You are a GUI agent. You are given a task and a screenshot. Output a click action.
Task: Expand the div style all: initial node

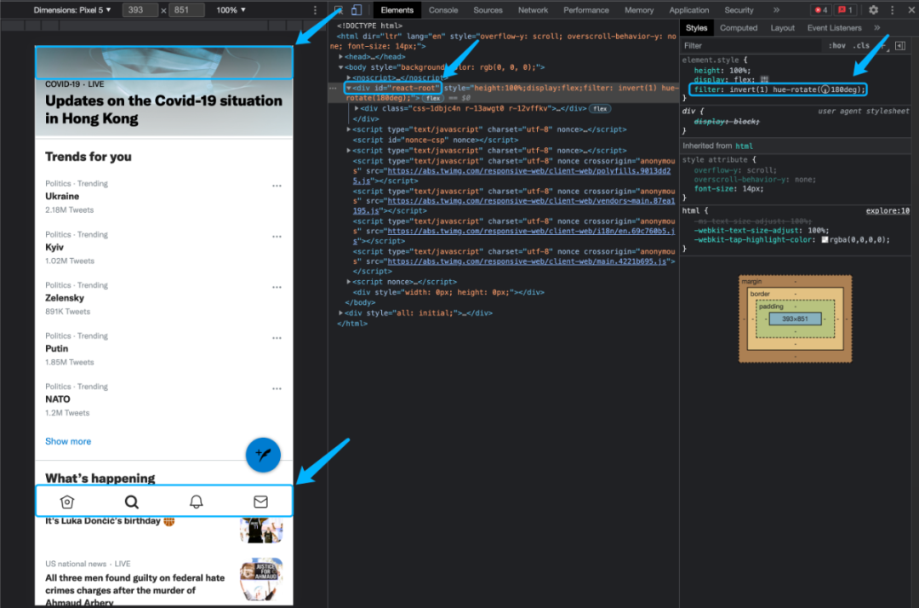[x=340, y=313]
